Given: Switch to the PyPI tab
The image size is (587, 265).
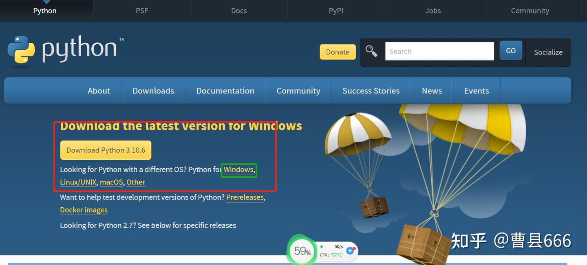Looking at the screenshot, I should [335, 11].
